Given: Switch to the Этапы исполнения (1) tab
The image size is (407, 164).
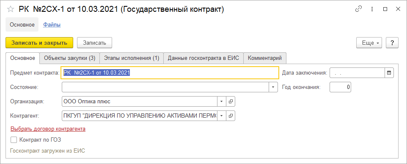Looking at the screenshot, I should (132, 58).
